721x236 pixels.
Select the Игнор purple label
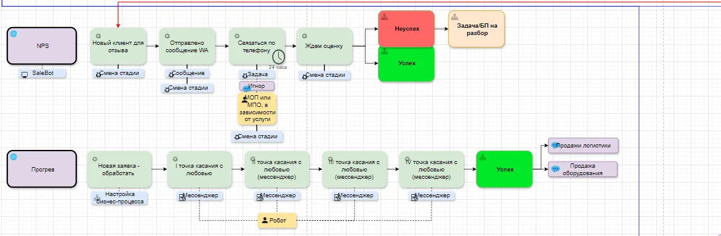point(257,86)
